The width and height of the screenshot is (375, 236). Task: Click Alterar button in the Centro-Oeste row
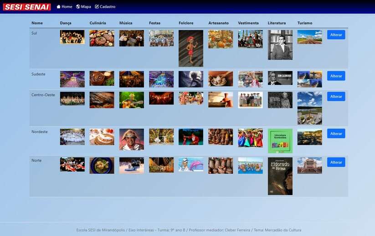[x=336, y=97]
